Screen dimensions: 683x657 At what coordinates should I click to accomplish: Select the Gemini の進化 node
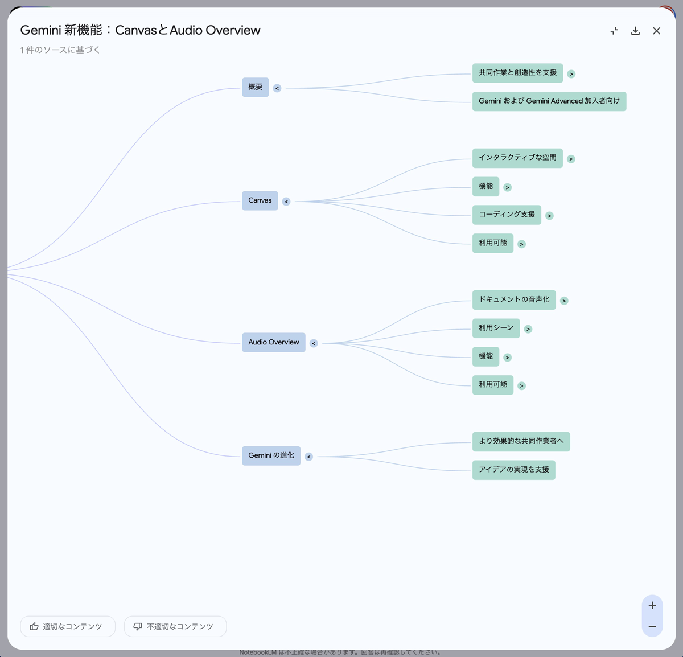tap(271, 455)
